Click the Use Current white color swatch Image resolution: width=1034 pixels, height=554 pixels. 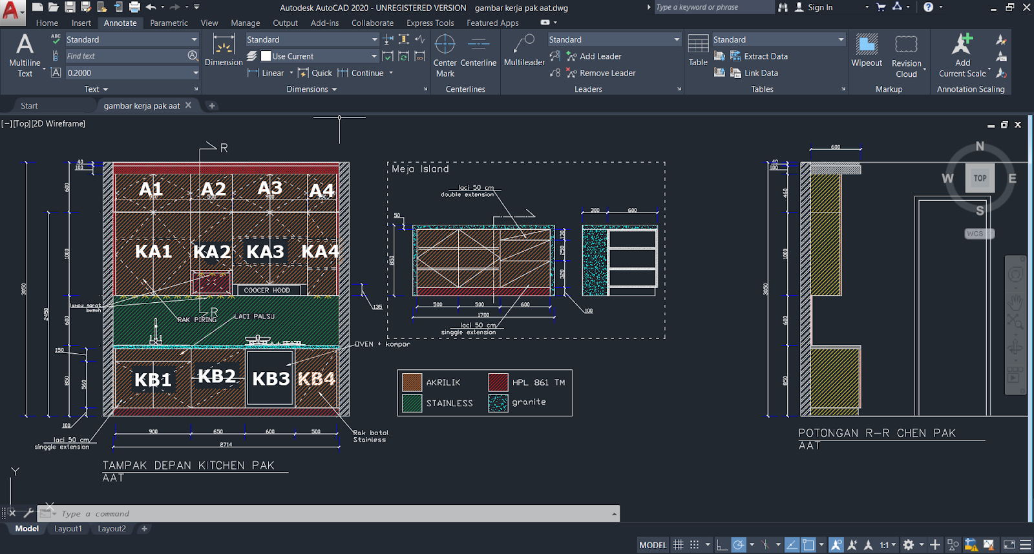[266, 56]
